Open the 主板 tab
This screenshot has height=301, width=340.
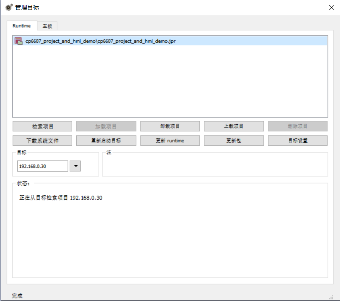tap(47, 26)
